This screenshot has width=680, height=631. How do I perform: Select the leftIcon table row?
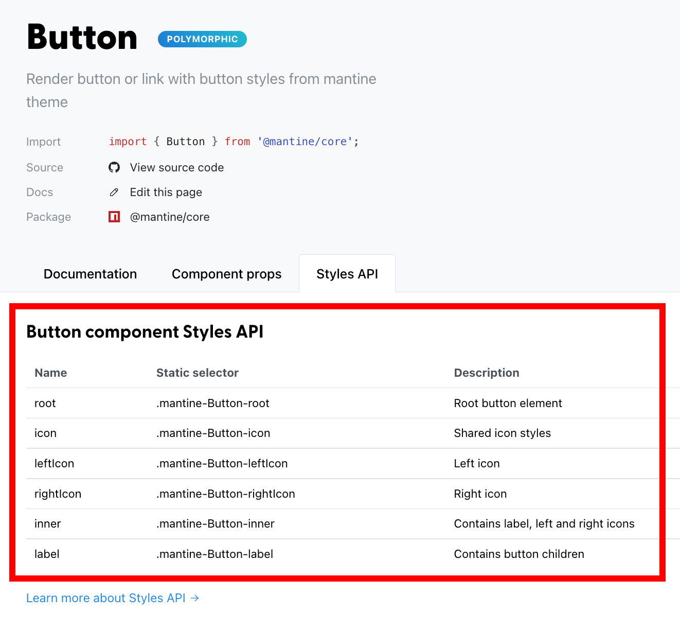(54, 463)
